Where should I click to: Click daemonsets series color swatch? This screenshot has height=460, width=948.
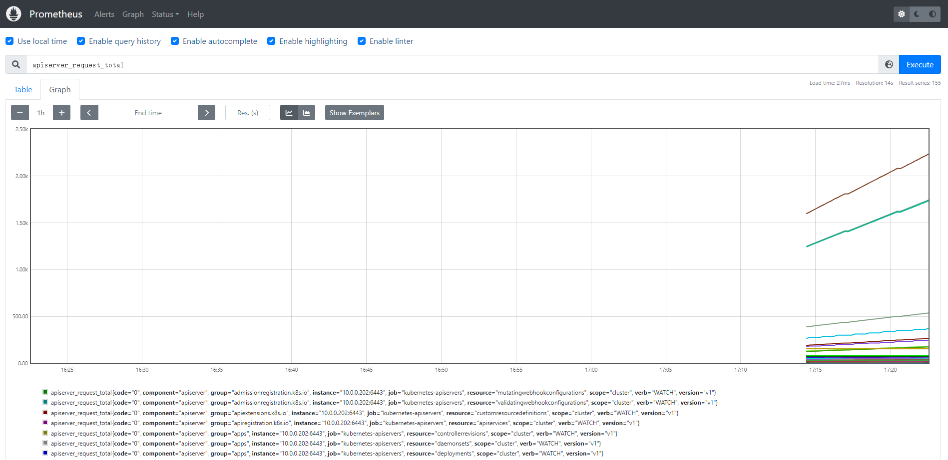tap(45, 443)
